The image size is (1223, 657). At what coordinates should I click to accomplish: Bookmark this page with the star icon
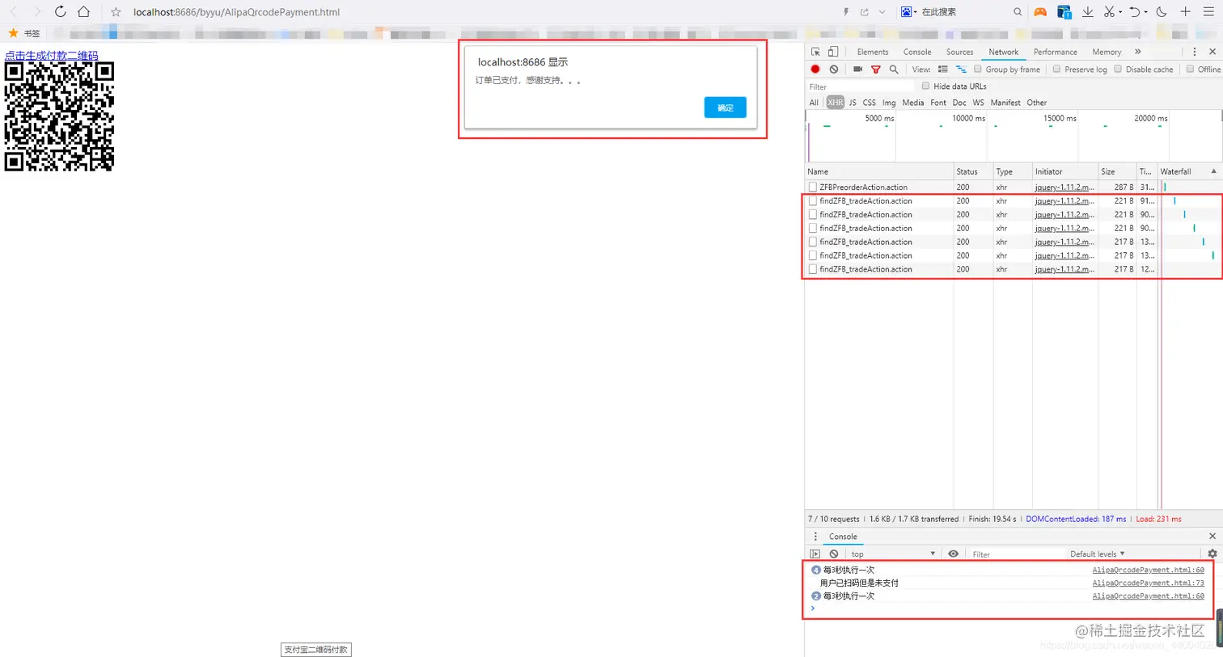point(116,12)
